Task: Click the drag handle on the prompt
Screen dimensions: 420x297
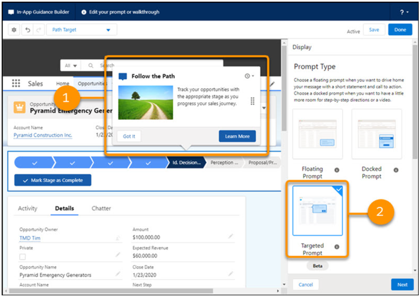Action: [252, 102]
